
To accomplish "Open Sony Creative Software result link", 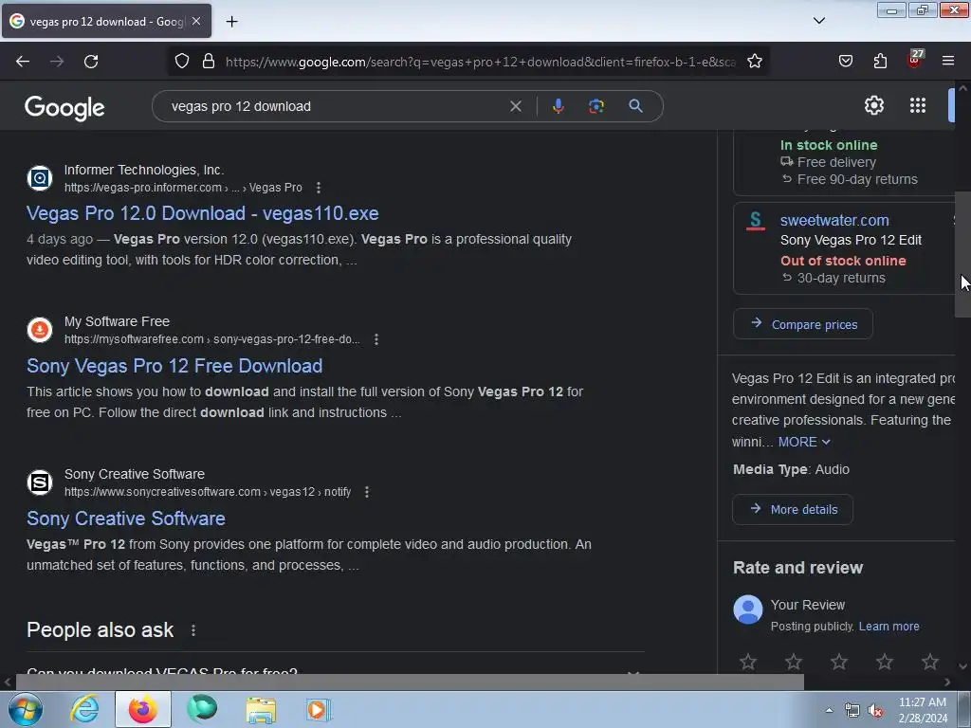I will coord(126,519).
